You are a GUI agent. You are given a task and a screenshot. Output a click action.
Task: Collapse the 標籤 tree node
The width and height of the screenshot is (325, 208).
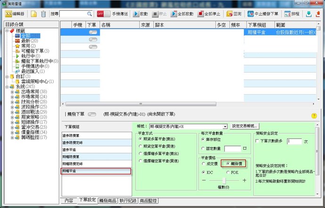click(x=7, y=31)
